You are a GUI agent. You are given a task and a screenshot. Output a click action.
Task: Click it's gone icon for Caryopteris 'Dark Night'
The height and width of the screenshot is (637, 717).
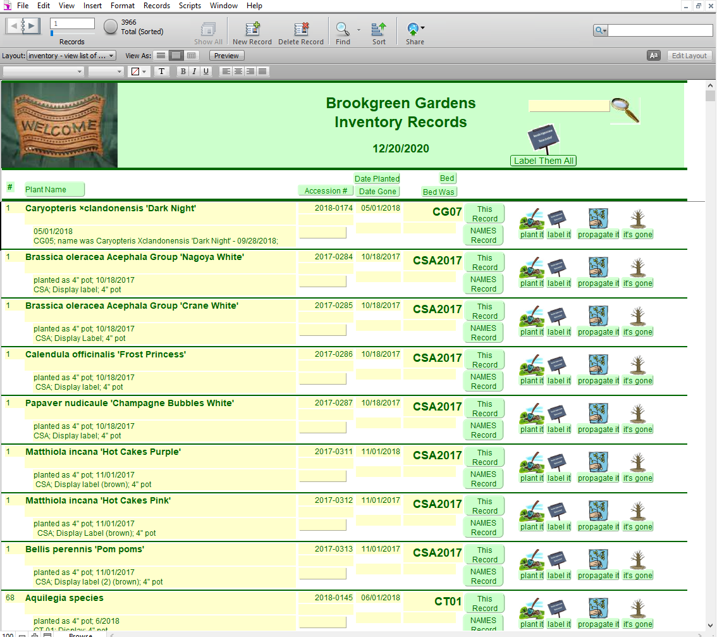pyautogui.click(x=637, y=219)
